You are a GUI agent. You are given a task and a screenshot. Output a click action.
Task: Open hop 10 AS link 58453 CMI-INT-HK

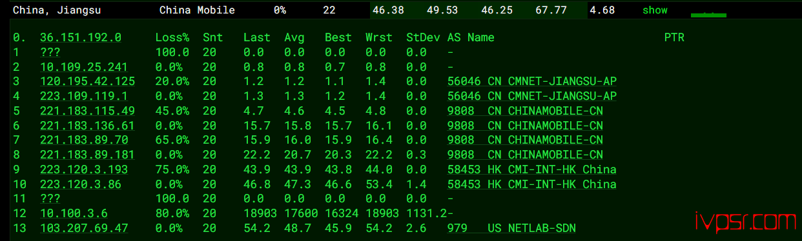pyautogui.click(x=531, y=184)
